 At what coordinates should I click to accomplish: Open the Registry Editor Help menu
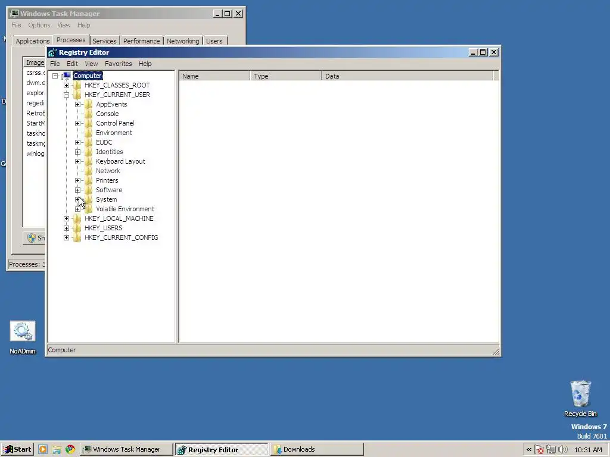(145, 64)
